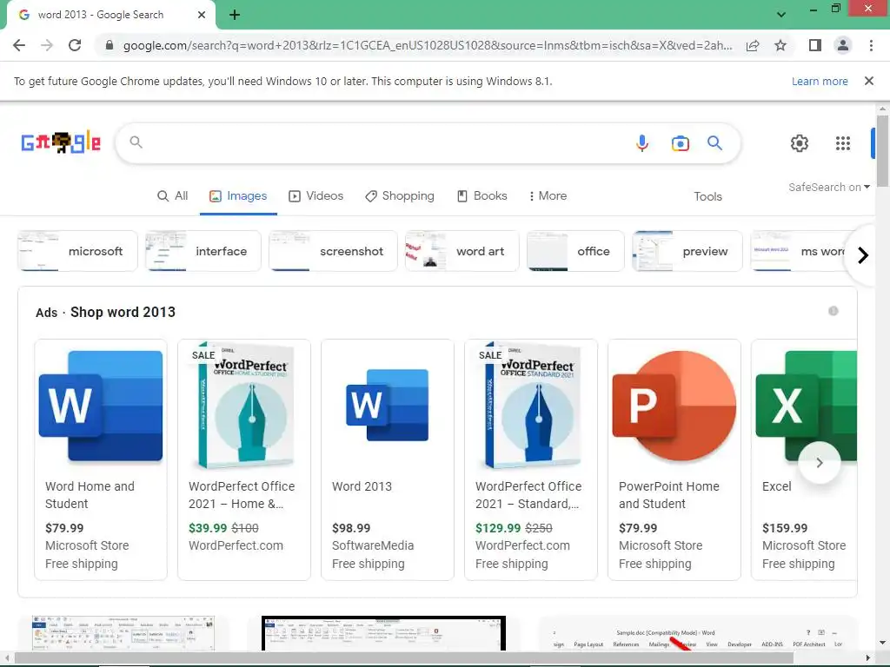Image resolution: width=890 pixels, height=667 pixels.
Task: Filter images by preview chip
Action: point(687,251)
